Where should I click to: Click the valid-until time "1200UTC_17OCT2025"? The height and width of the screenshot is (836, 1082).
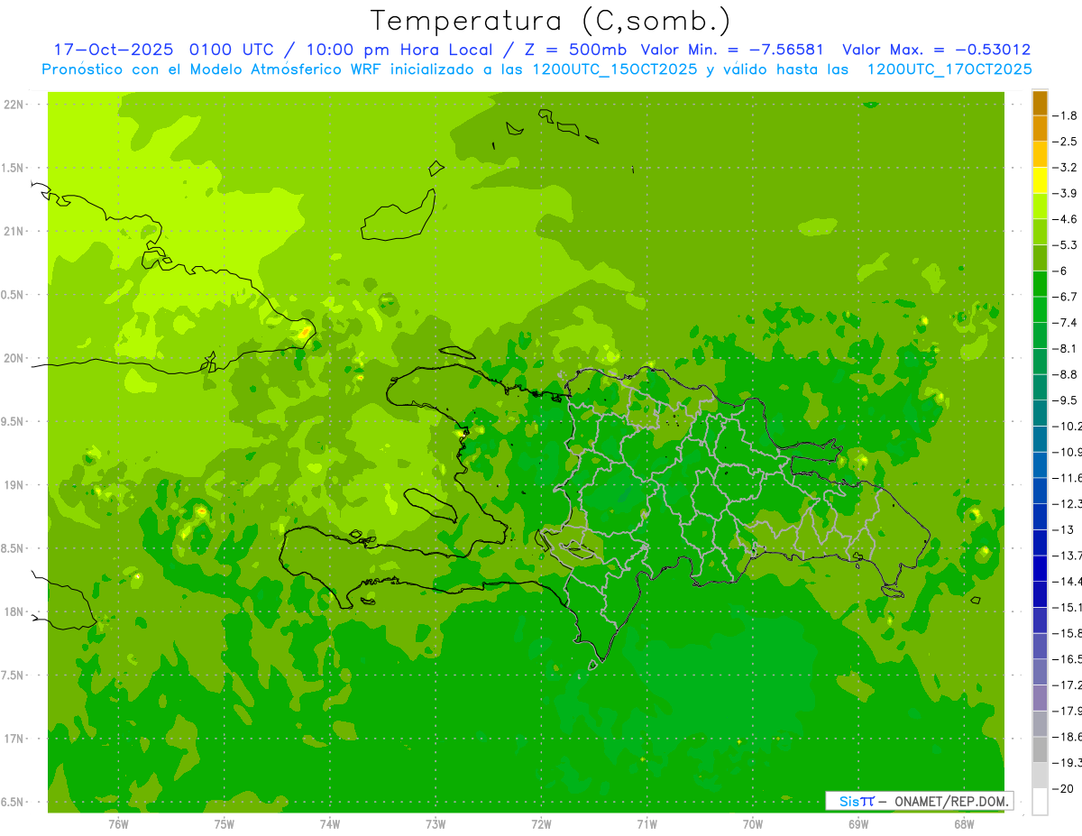(949, 69)
